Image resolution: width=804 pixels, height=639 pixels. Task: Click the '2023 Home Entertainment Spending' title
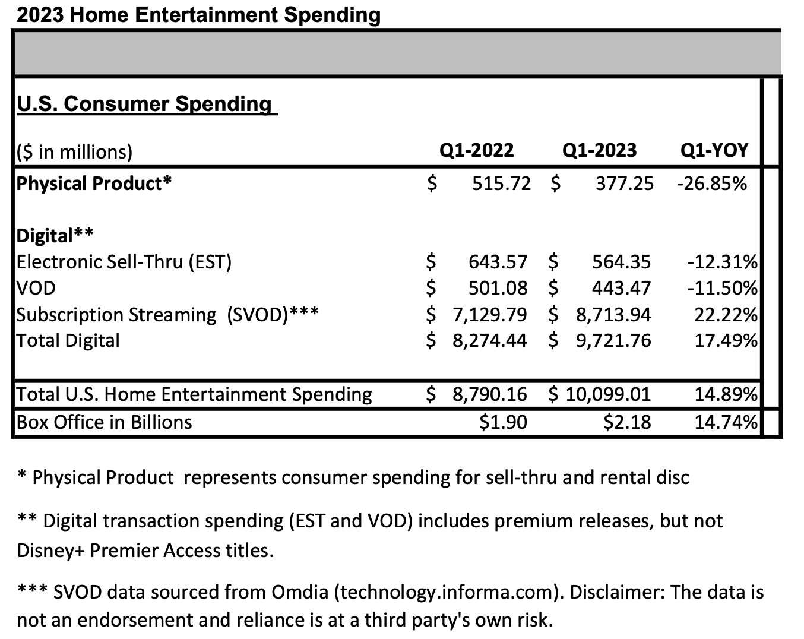coord(198,14)
